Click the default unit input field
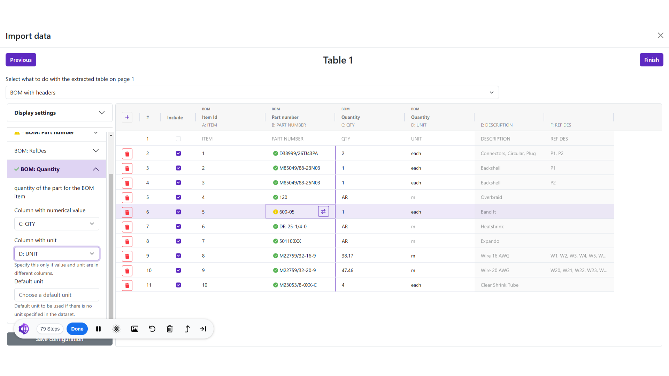 [x=56, y=295]
